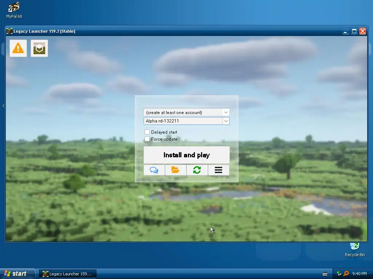Maximize the Legacy Launcher window
This screenshot has height=279, width=373.
tap(354, 31)
